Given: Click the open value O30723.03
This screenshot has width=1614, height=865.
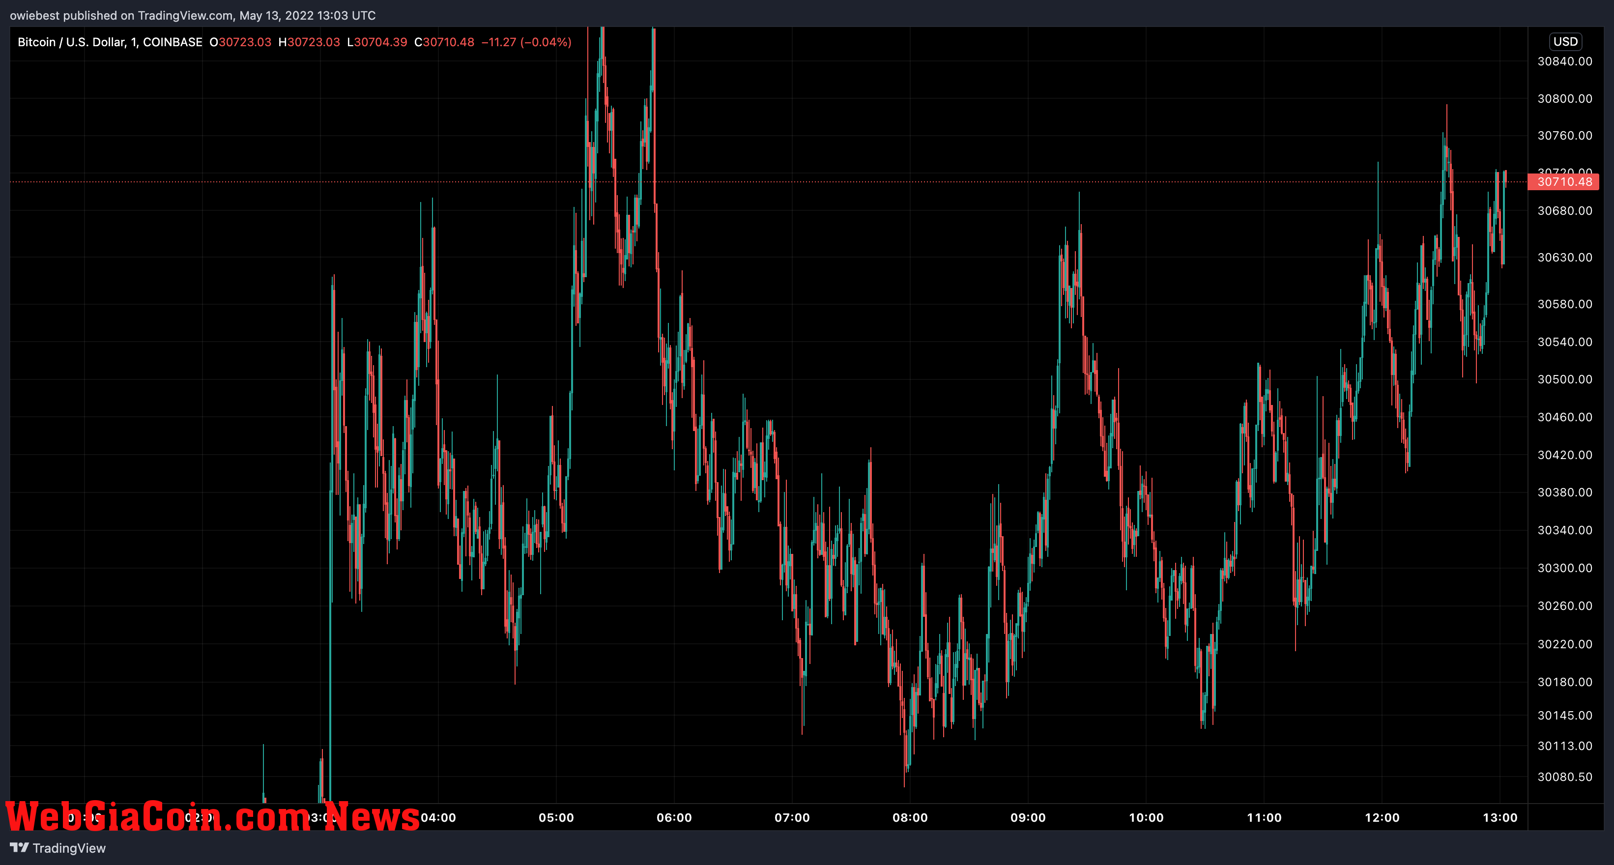Looking at the screenshot, I should 240,42.
